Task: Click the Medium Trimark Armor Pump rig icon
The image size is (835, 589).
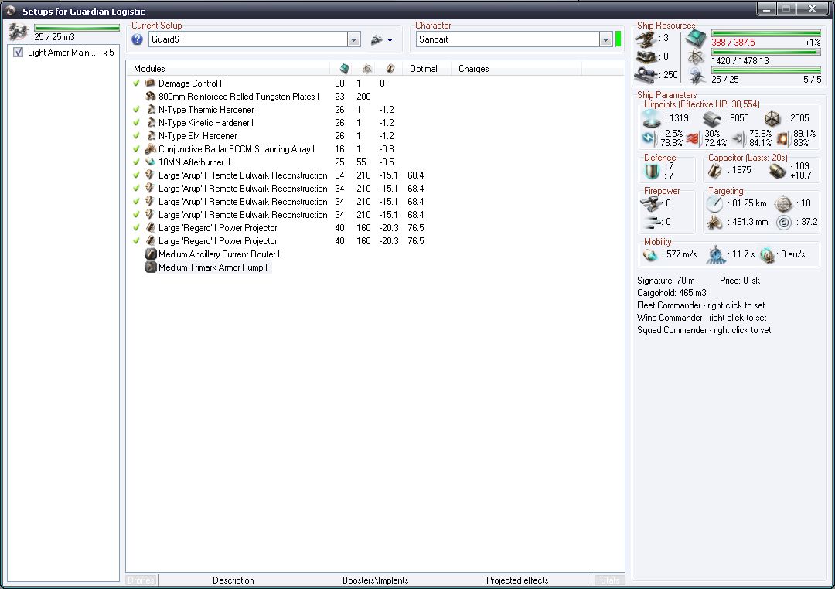Action: [x=151, y=267]
